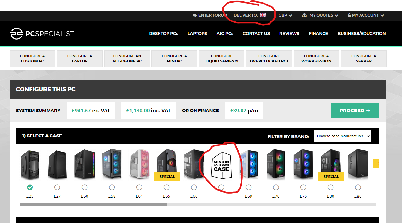Viewport: 402px width, 223px height.
Task: Click the £66 case thumbnail image
Action: (x=194, y=165)
